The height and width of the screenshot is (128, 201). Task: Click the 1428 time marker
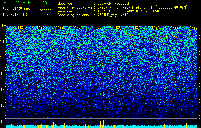pos(156,28)
